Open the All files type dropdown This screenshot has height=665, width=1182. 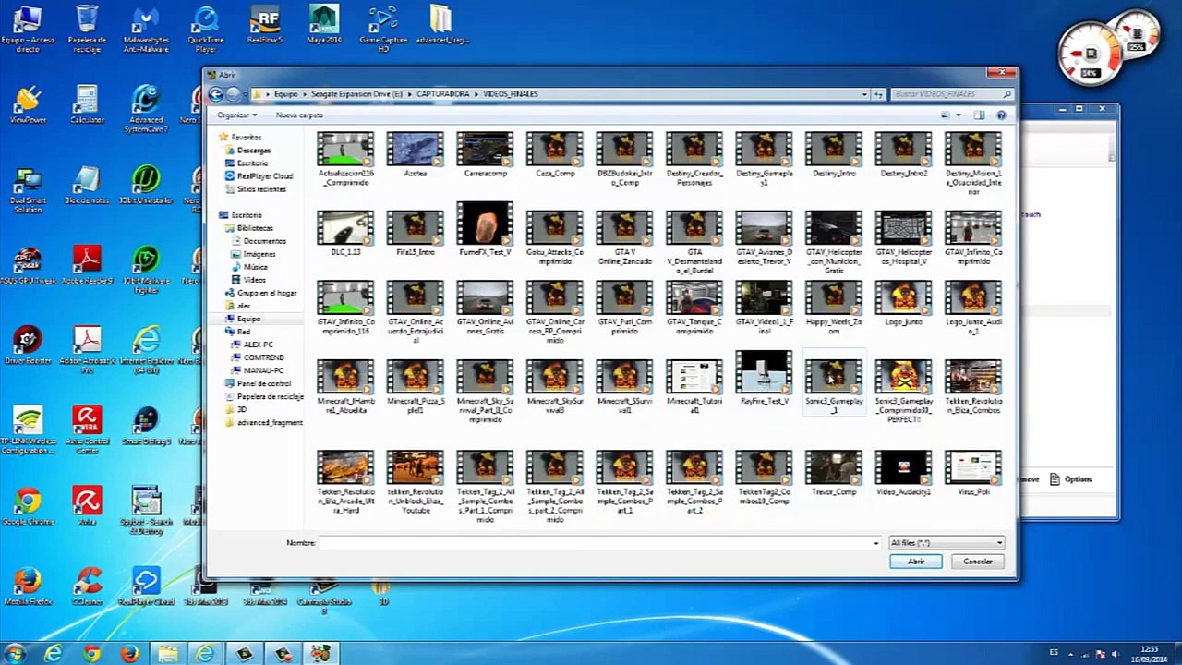pyautogui.click(x=946, y=543)
